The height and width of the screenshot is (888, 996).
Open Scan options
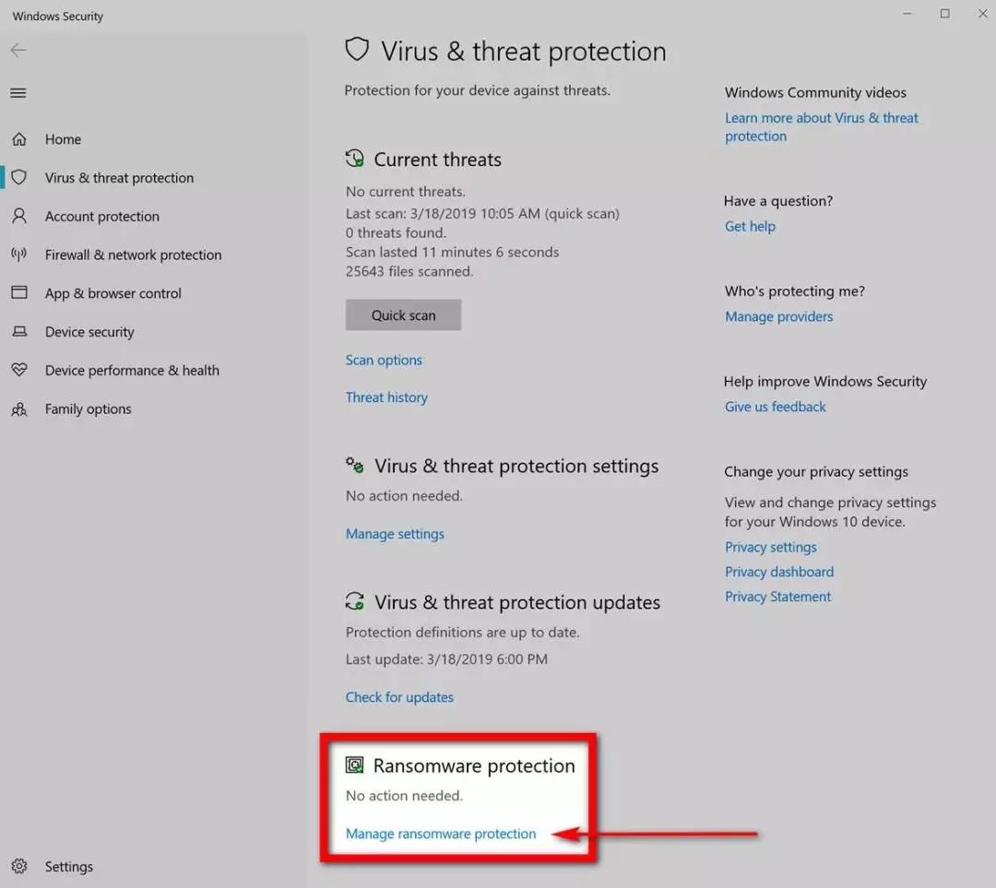[x=384, y=360]
